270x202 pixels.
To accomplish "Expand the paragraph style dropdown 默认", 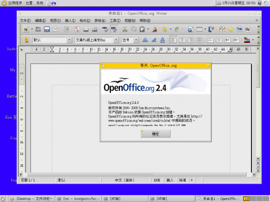I will [x=69, y=40].
